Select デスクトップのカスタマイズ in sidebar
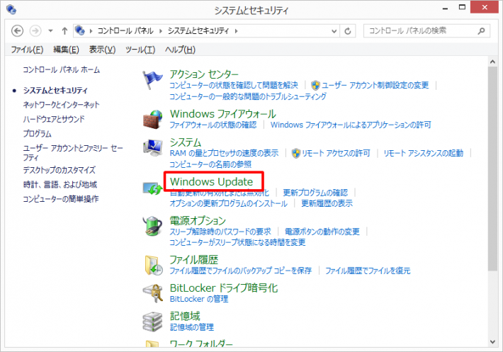The width and height of the screenshot is (503, 352). click(x=59, y=170)
